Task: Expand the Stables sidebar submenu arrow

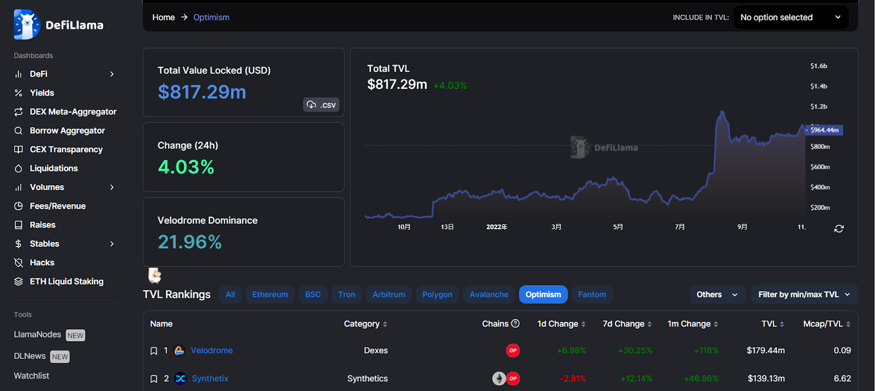Action: (112, 244)
